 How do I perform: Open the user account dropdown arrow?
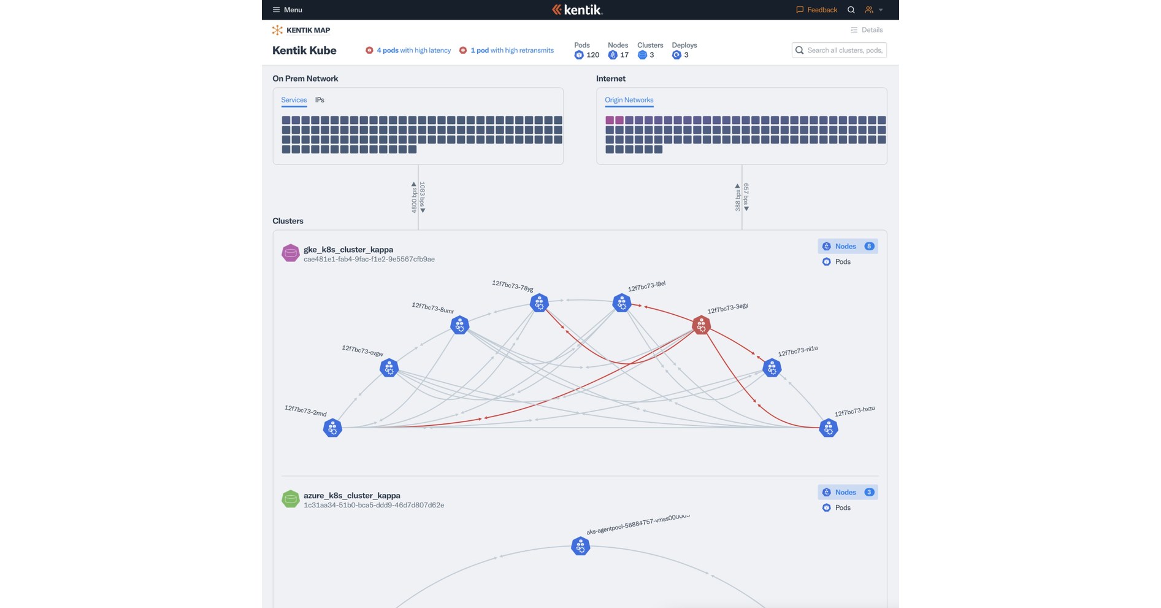coord(881,10)
